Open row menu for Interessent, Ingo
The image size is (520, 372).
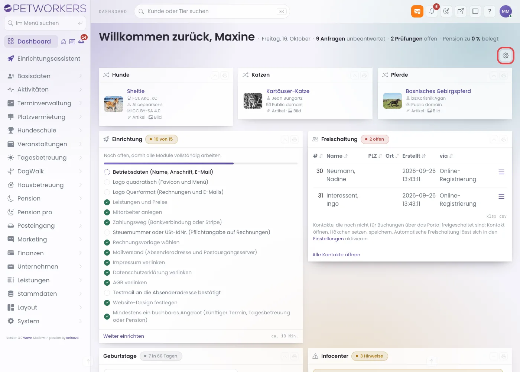[501, 196]
